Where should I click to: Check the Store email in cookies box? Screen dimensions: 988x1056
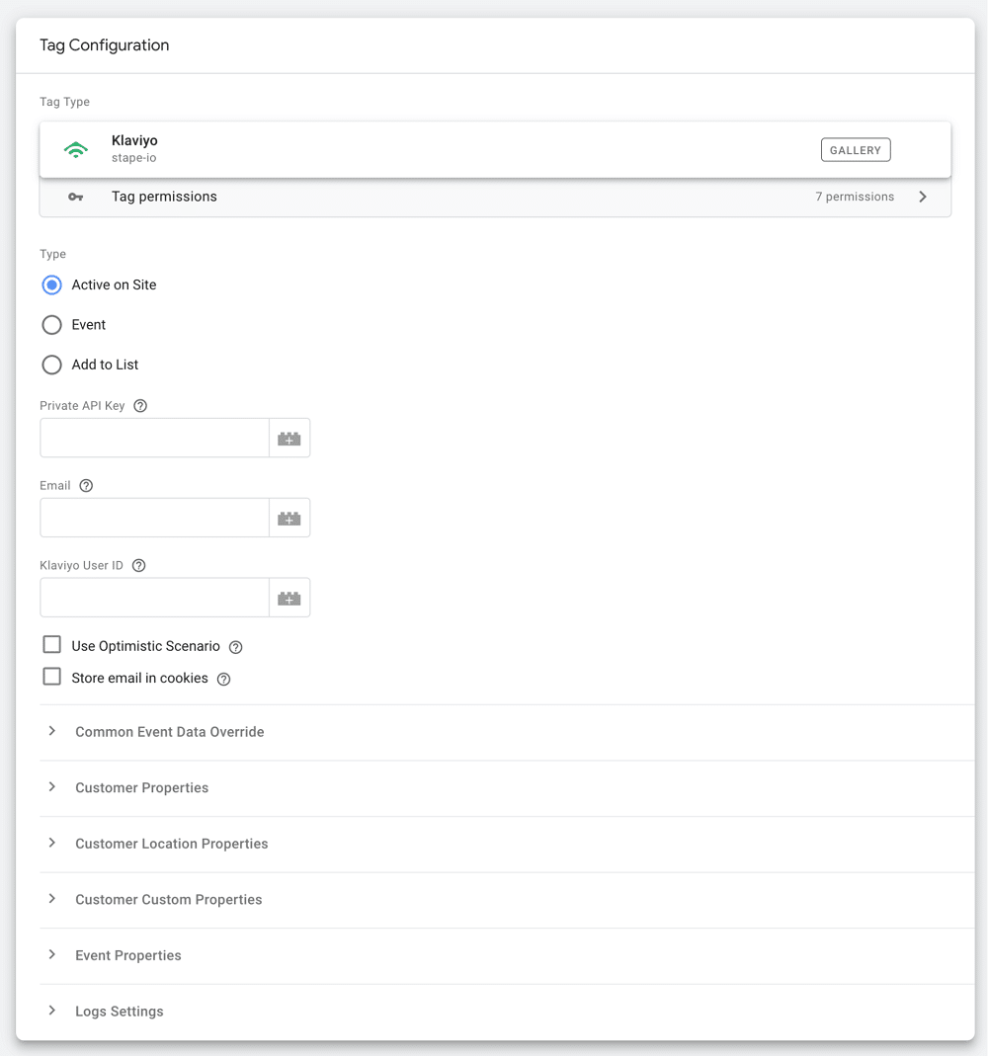[x=52, y=678]
